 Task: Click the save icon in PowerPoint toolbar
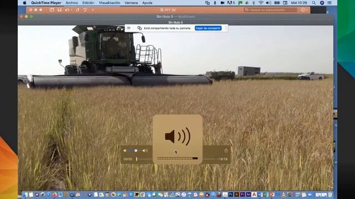coord(59,10)
